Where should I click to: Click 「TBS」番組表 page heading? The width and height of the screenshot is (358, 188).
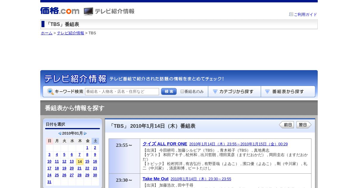coord(62,24)
